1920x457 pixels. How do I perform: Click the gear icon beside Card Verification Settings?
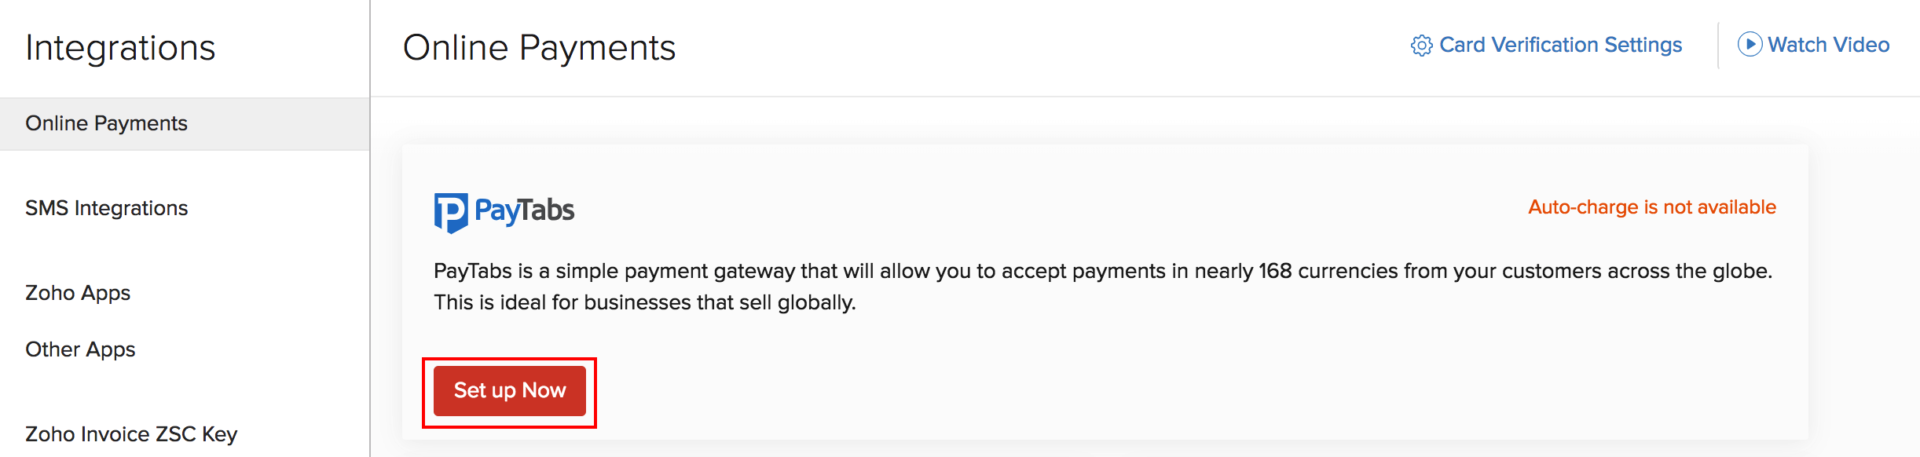point(1420,45)
